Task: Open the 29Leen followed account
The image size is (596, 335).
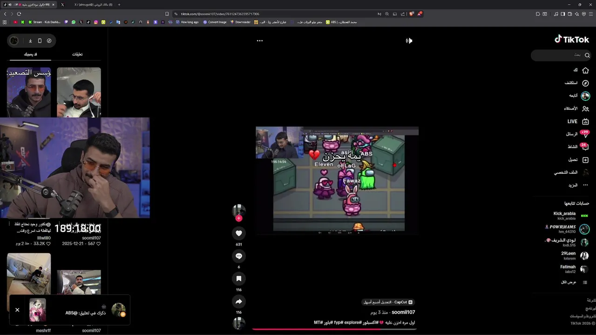Action: click(574, 255)
